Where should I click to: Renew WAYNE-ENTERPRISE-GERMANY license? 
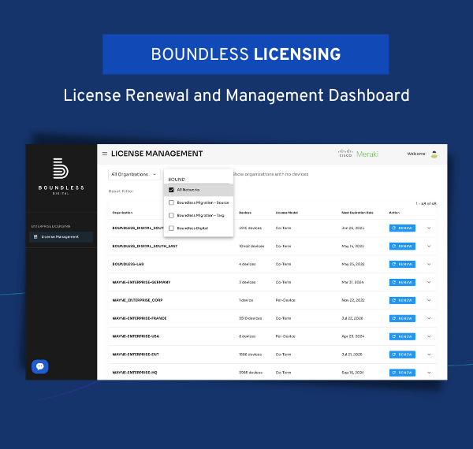tap(402, 282)
